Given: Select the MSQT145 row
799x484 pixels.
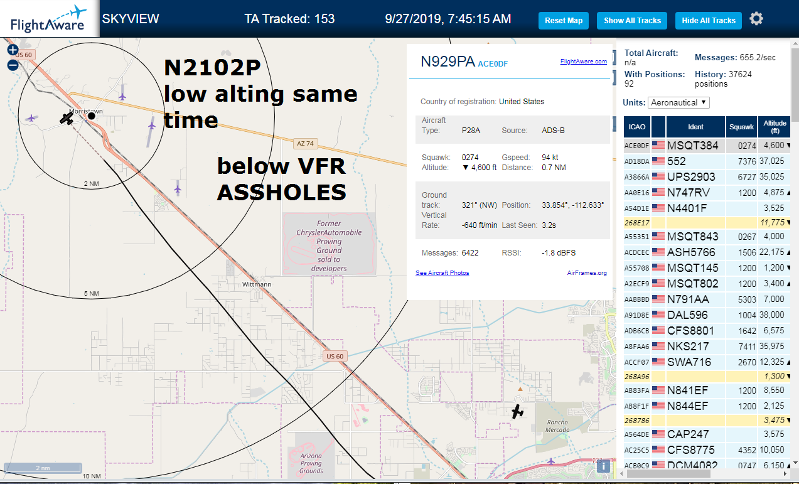Looking at the screenshot, I should tap(708, 268).
